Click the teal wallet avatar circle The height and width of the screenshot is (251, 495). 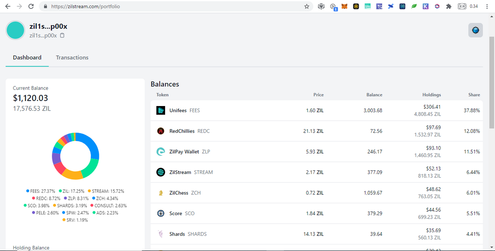point(15,30)
